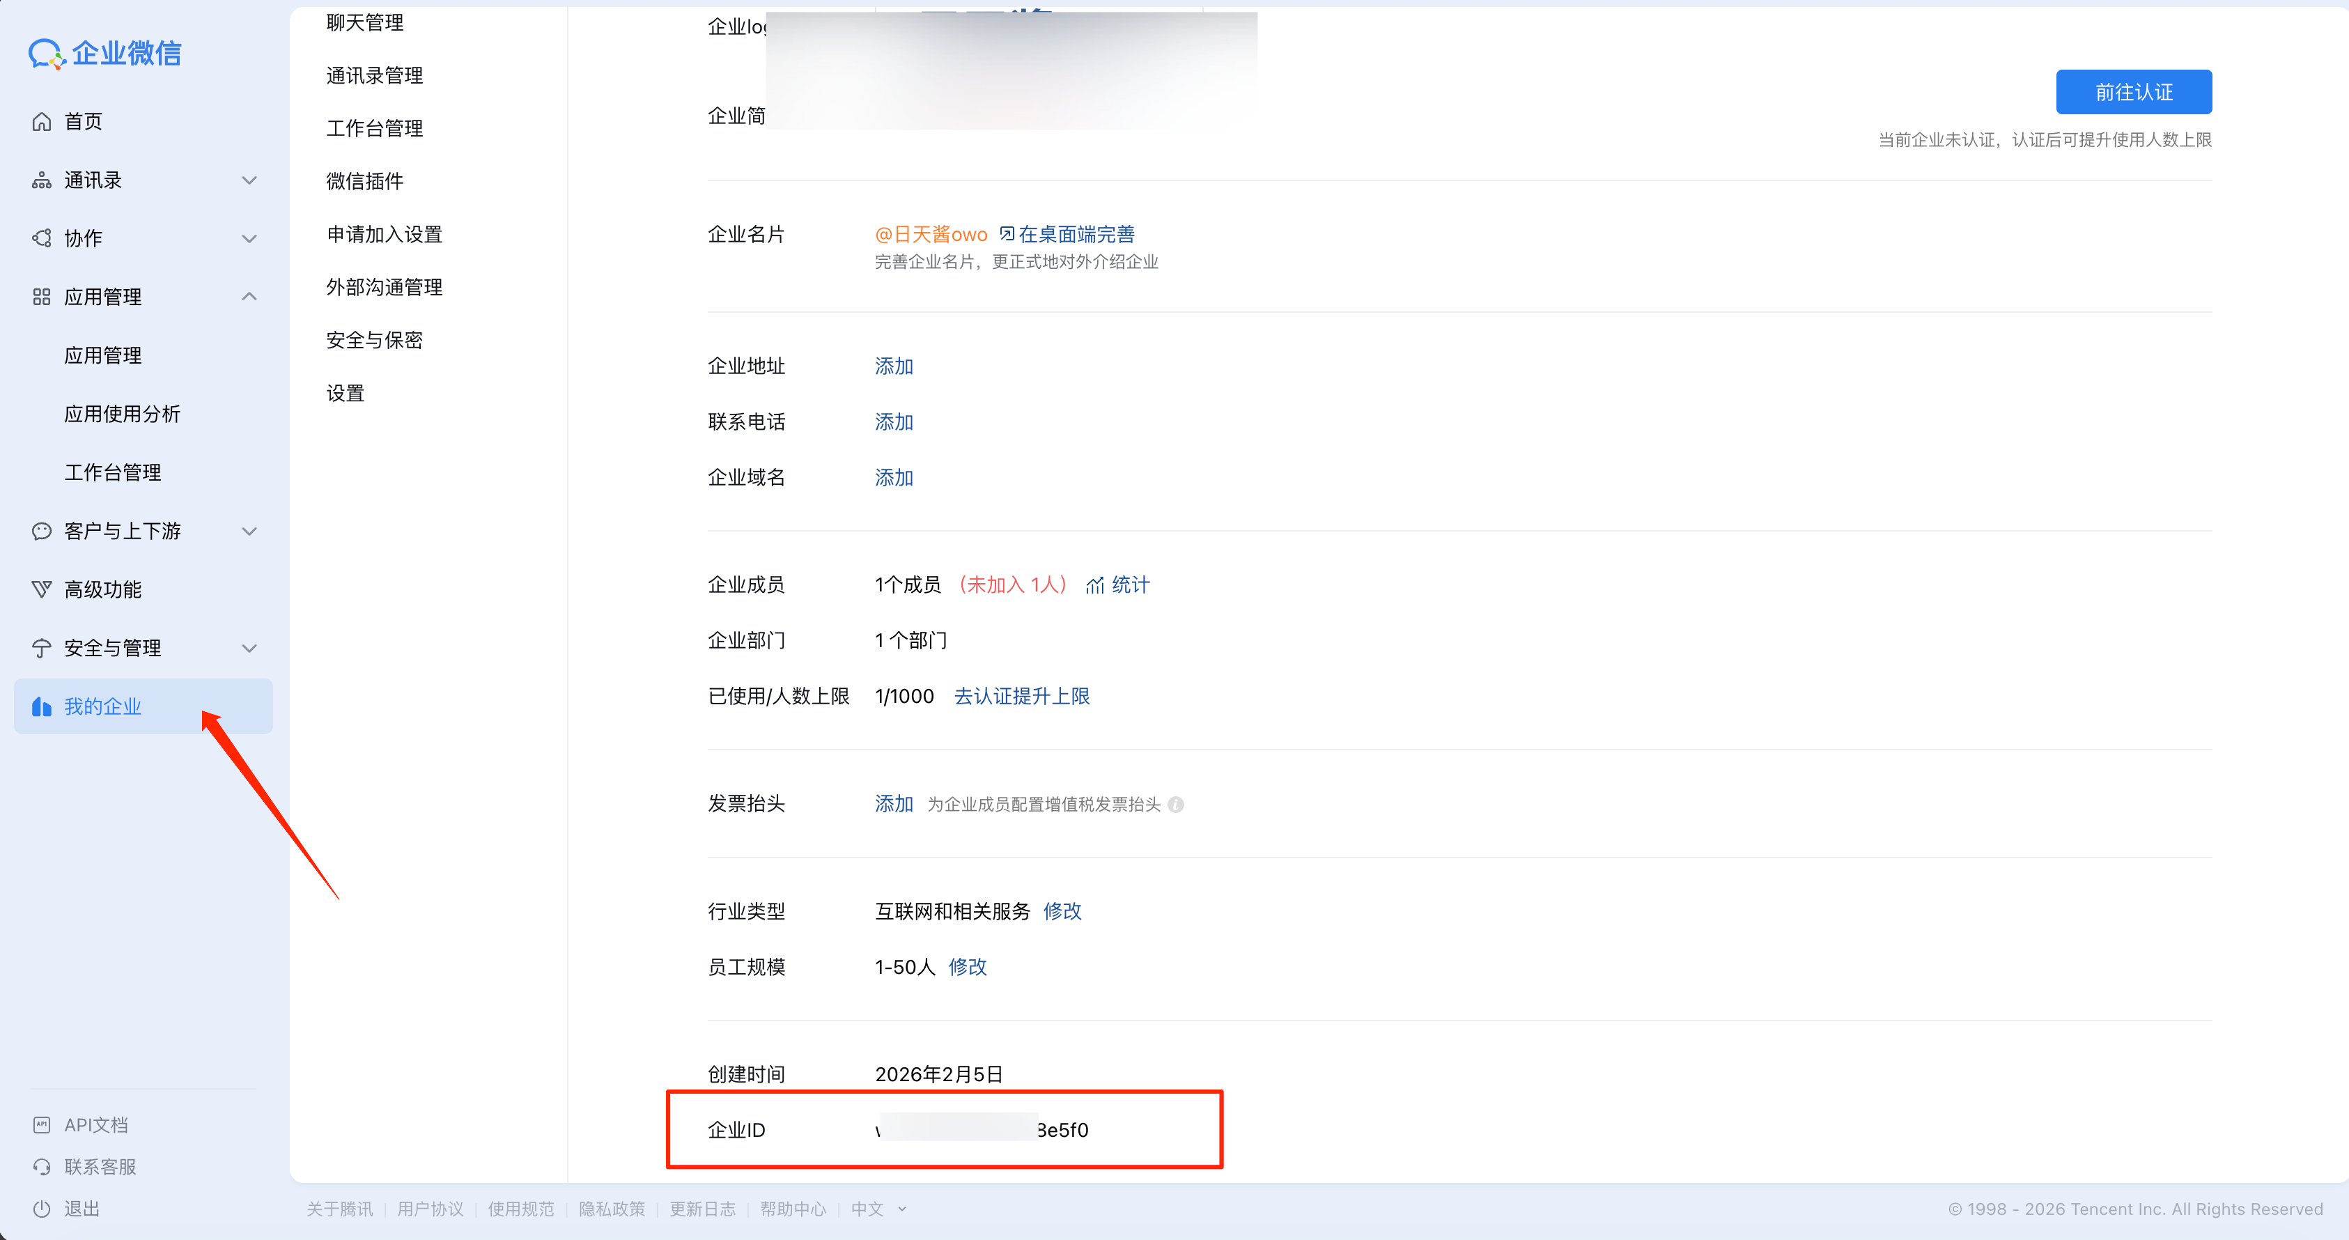
Task: Collapse the 应用管理 section chevron
Action: pyautogui.click(x=249, y=297)
